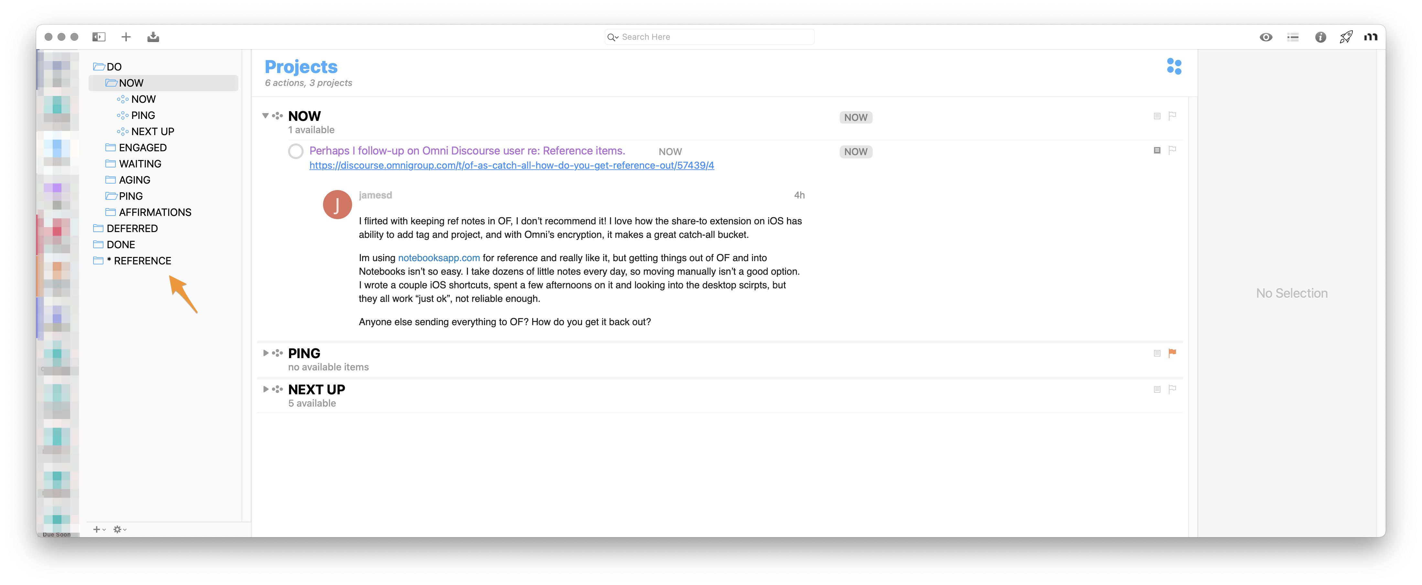Click the note icon on the NEXT UP row
Viewport: 1422px width, 585px height.
tap(1157, 390)
